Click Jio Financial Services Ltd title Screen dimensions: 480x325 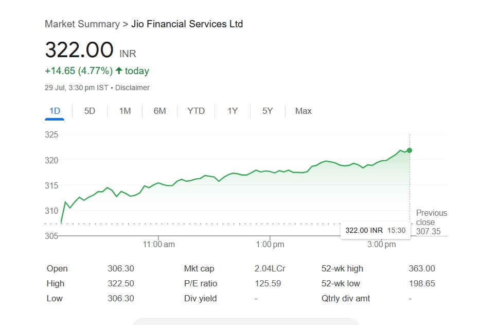[187, 24]
